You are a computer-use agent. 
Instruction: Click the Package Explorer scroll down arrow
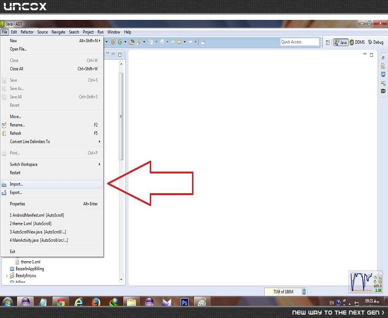point(121,280)
